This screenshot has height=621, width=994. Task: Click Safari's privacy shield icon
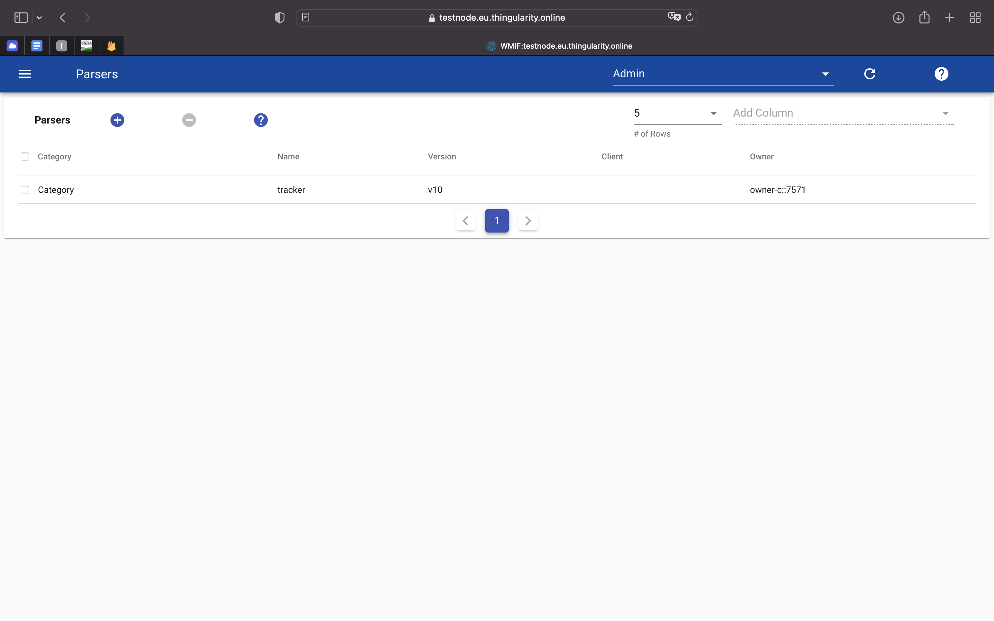click(280, 18)
